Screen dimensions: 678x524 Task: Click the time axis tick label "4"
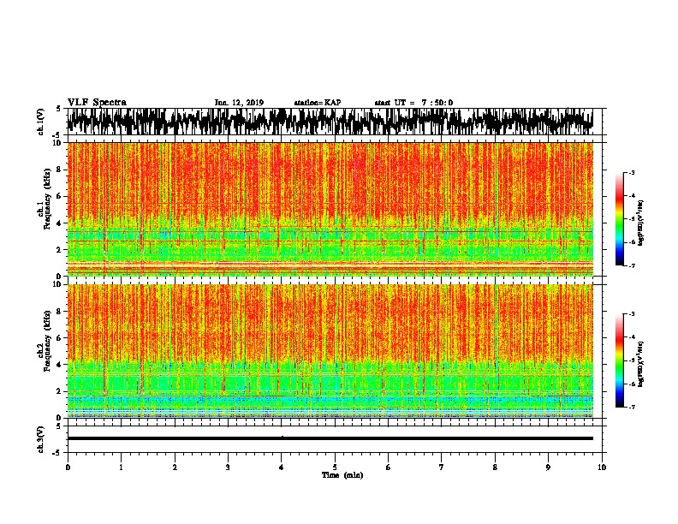click(x=282, y=467)
